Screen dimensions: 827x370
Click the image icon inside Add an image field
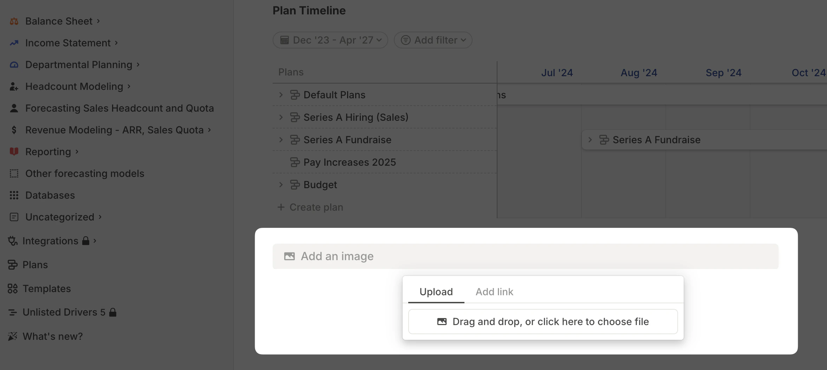pyautogui.click(x=289, y=256)
